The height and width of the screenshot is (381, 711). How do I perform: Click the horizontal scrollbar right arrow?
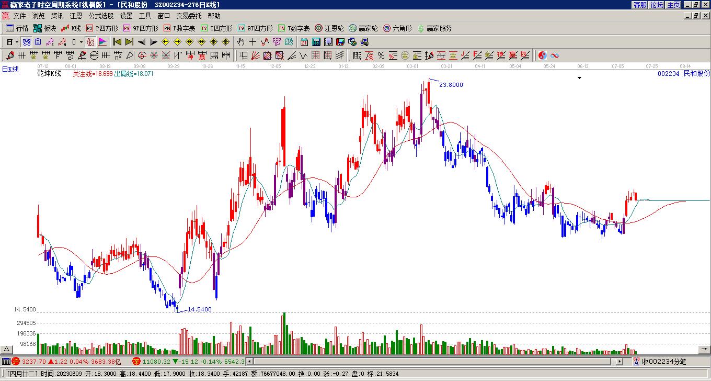[x=620, y=361]
